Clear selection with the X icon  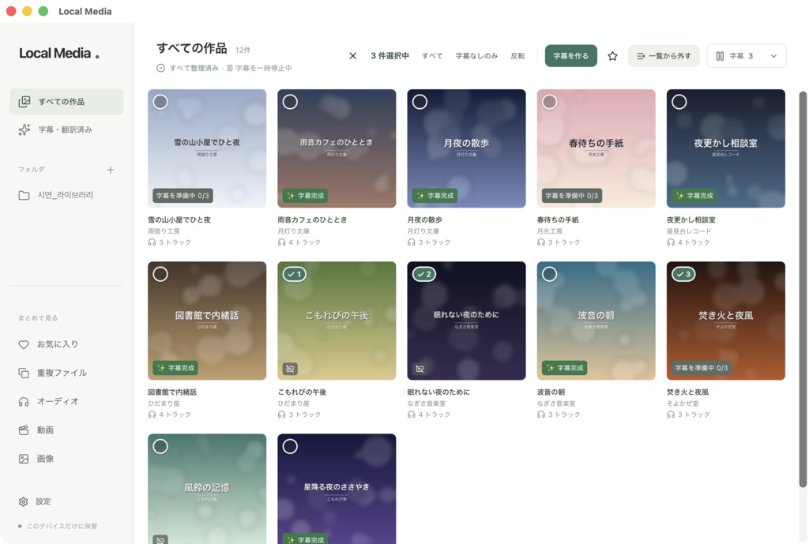[352, 56]
